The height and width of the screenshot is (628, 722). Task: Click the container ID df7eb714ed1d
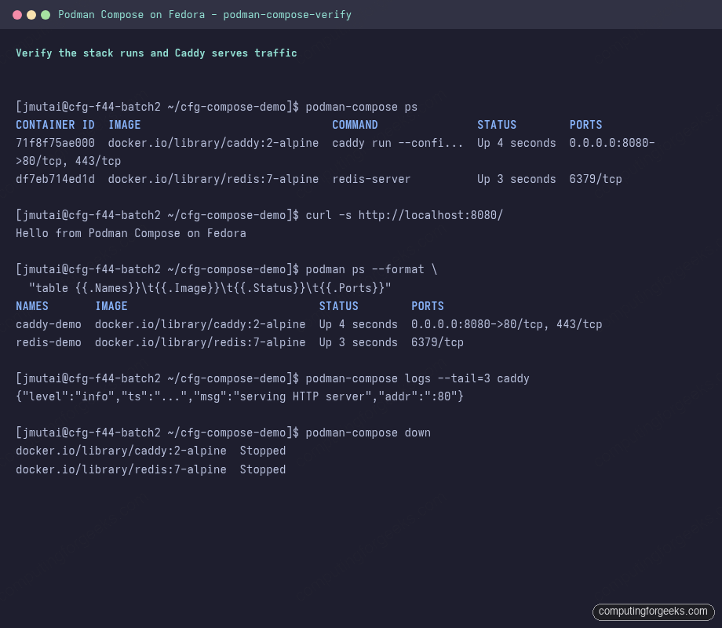(55, 179)
